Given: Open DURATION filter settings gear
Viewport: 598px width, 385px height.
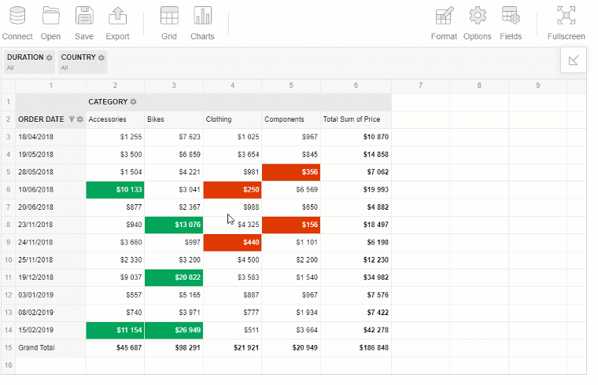Looking at the screenshot, I should pos(50,57).
